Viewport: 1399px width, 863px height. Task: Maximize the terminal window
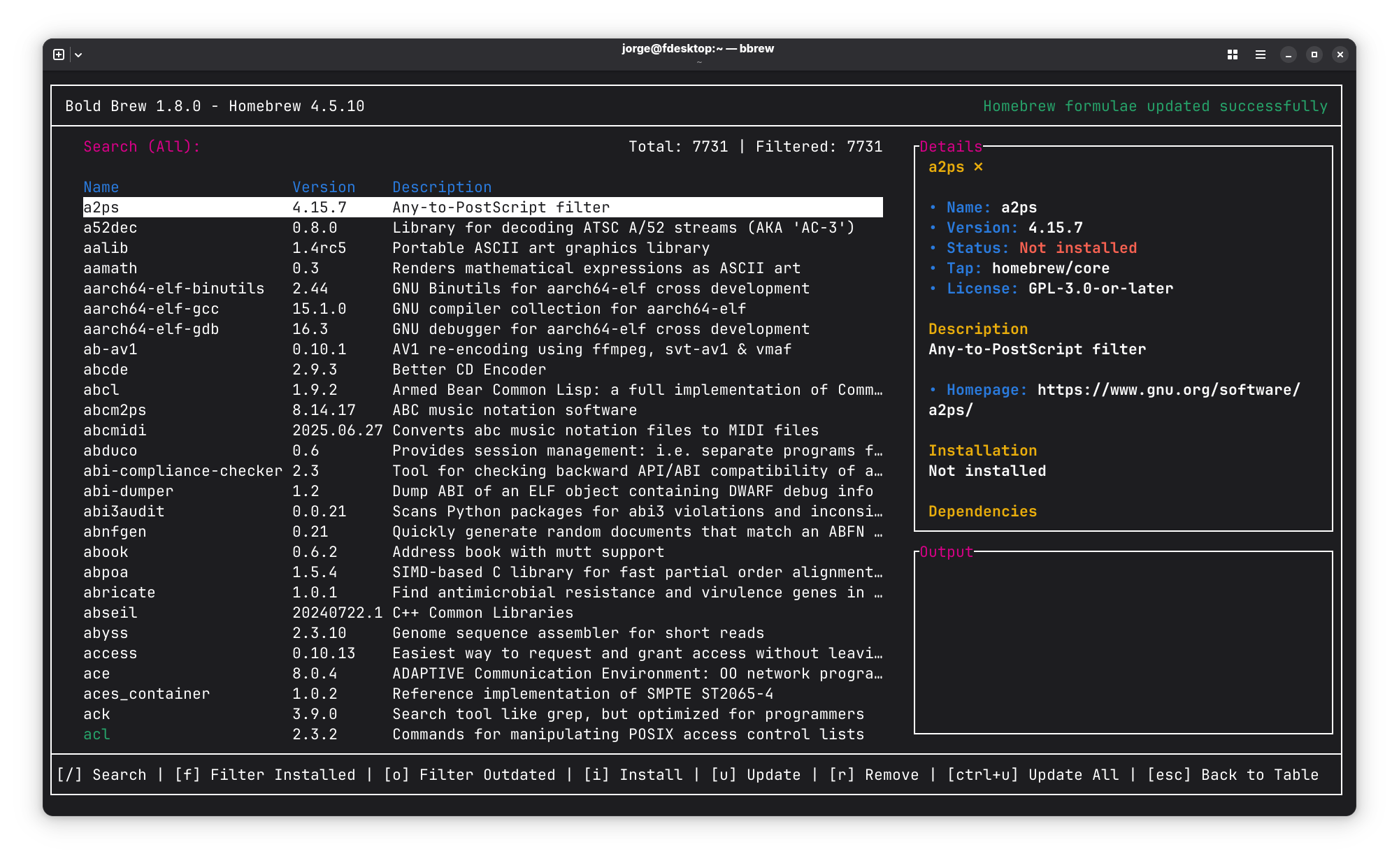(1314, 55)
